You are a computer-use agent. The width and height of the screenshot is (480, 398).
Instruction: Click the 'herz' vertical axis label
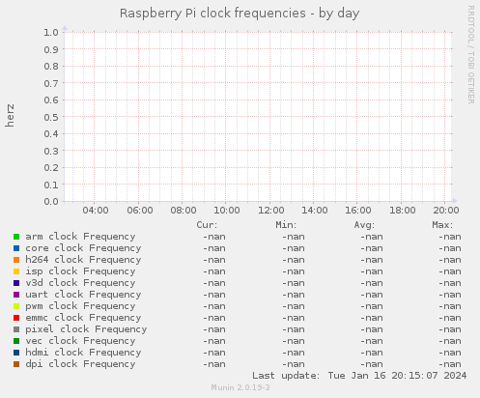[10, 115]
